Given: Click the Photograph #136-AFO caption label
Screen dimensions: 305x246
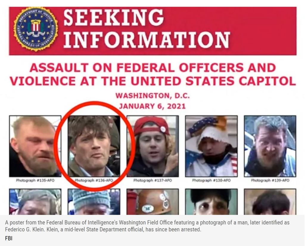Looking at the screenshot, I should pyautogui.click(x=94, y=180).
